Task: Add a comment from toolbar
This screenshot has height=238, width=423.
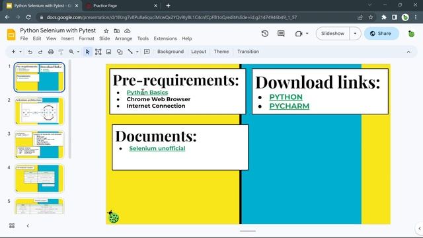Action: 147,52
